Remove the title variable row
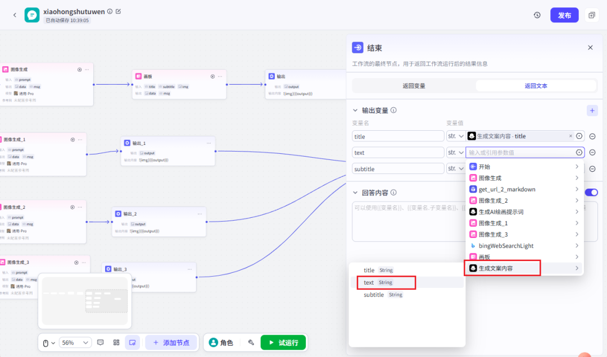 coord(592,136)
